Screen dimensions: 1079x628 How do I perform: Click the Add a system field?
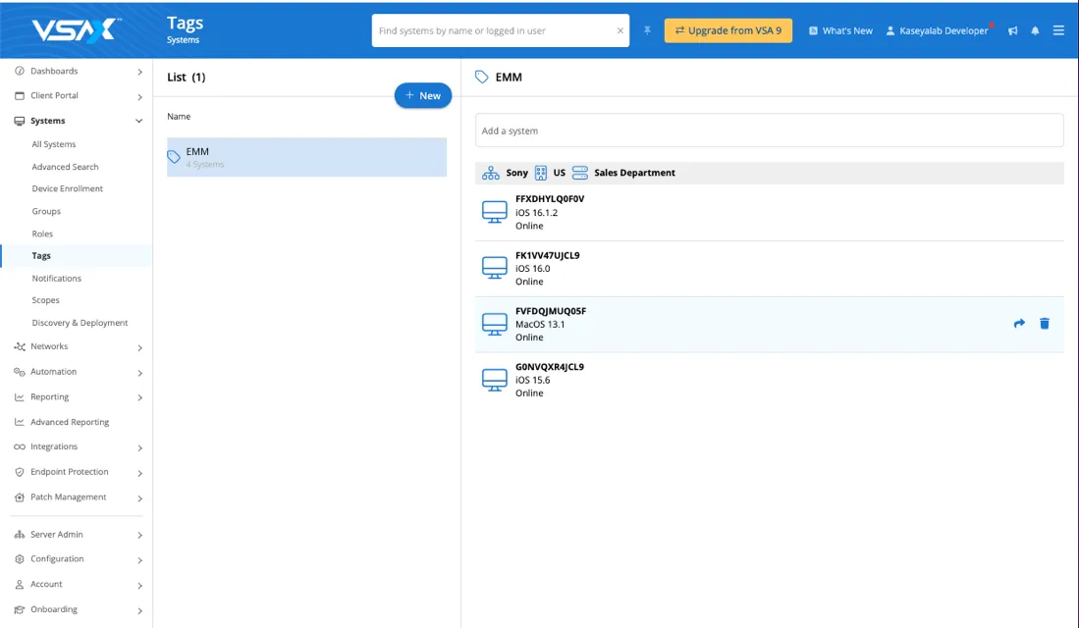[x=769, y=131]
